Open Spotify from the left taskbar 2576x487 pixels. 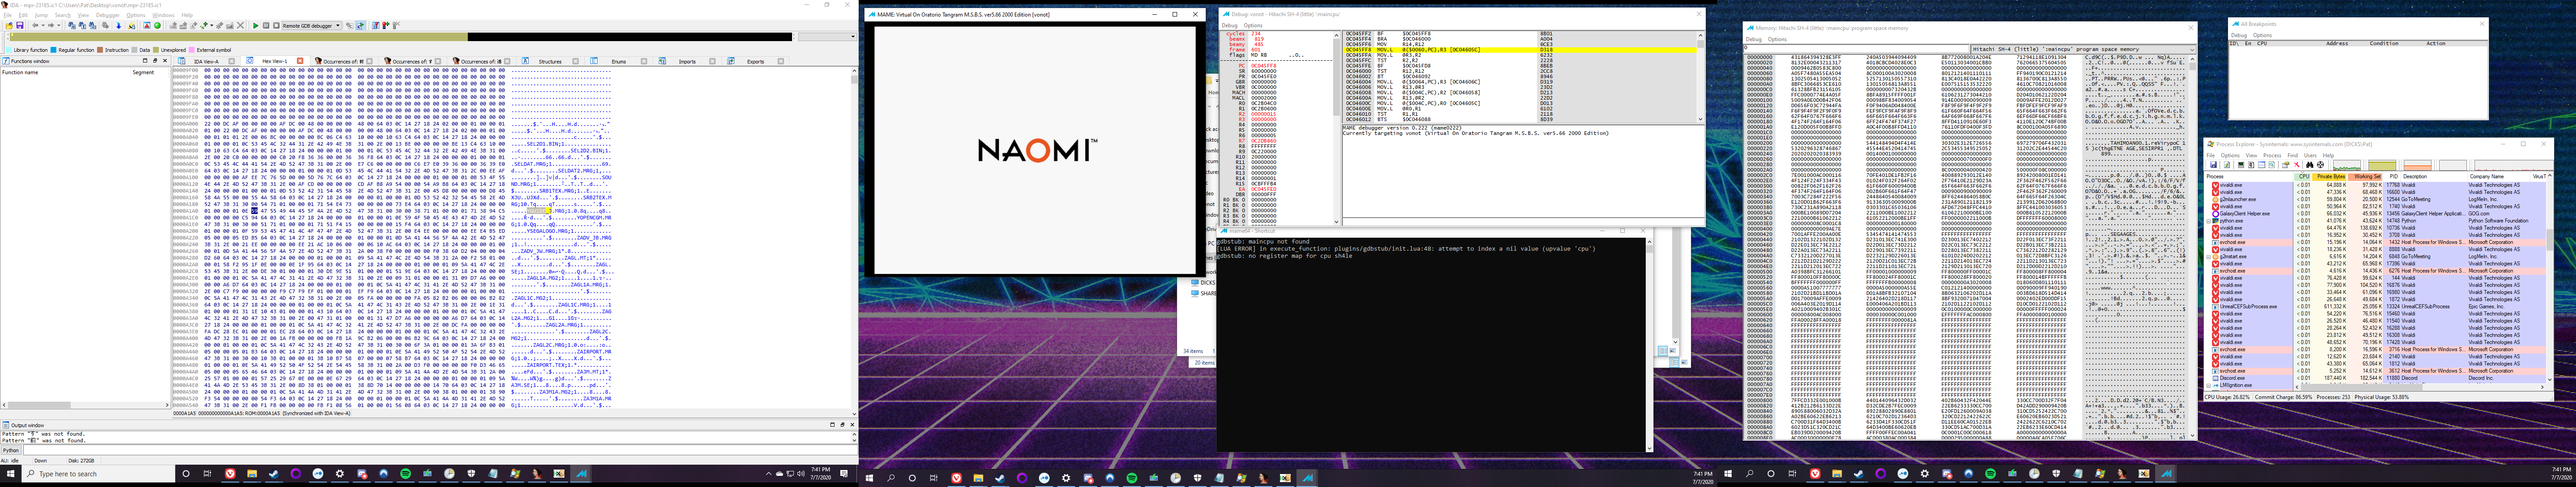(405, 474)
